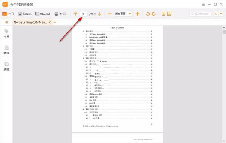Rotate page clockwise

[x=154, y=14]
